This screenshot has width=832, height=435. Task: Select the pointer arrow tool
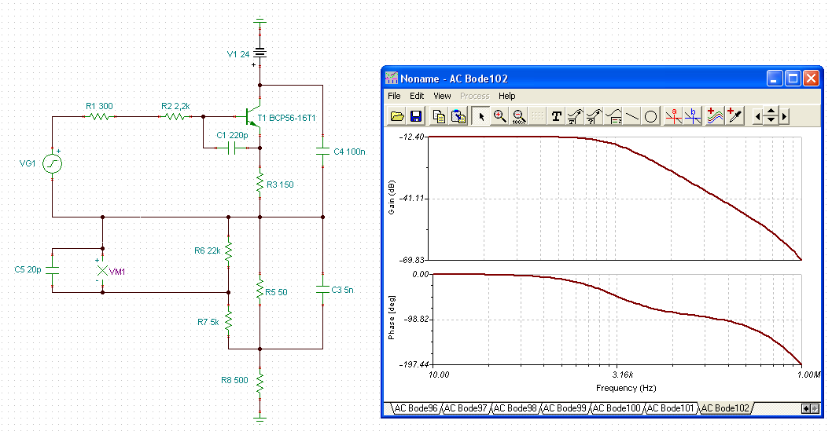pyautogui.click(x=481, y=116)
